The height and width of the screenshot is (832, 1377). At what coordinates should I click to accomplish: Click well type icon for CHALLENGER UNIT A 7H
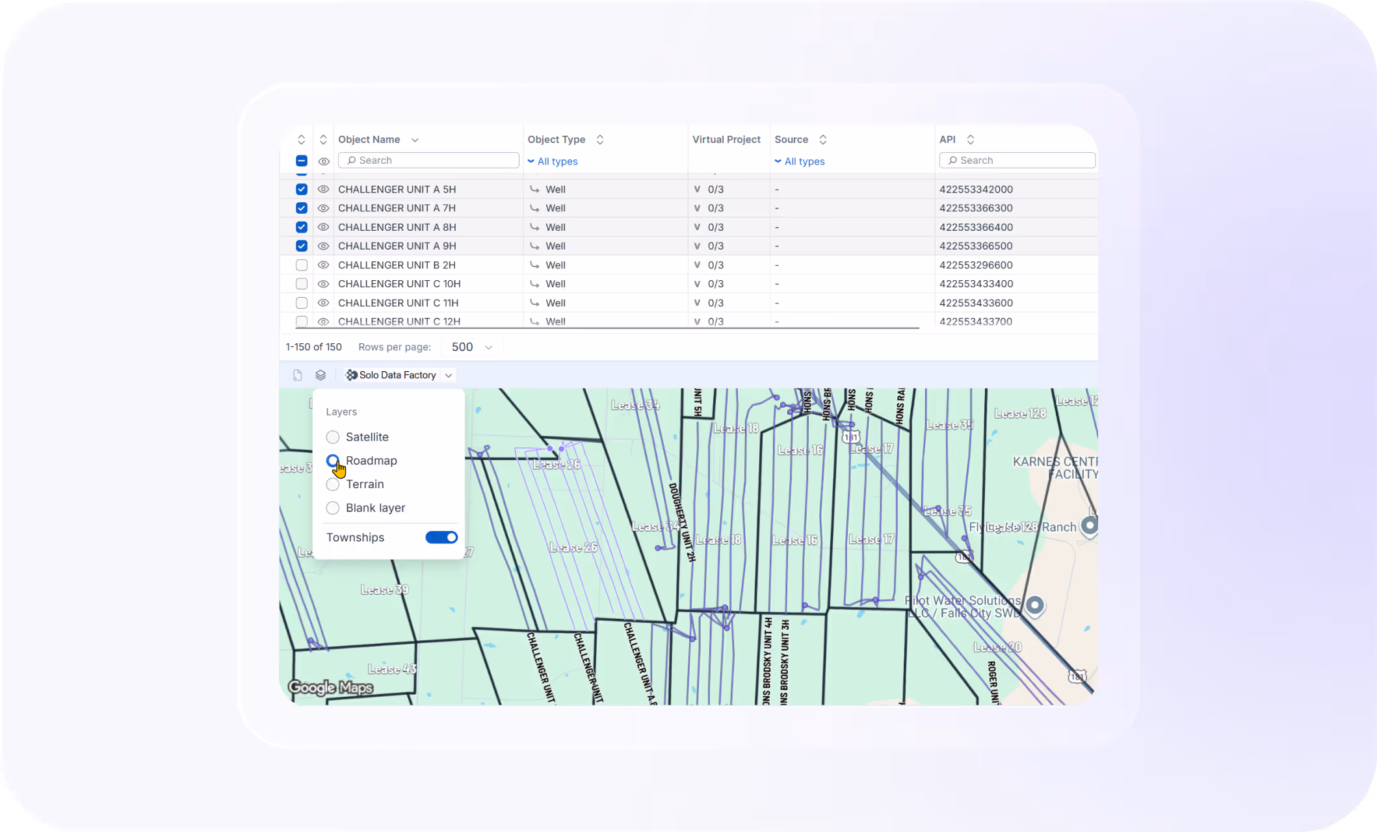[x=534, y=208]
